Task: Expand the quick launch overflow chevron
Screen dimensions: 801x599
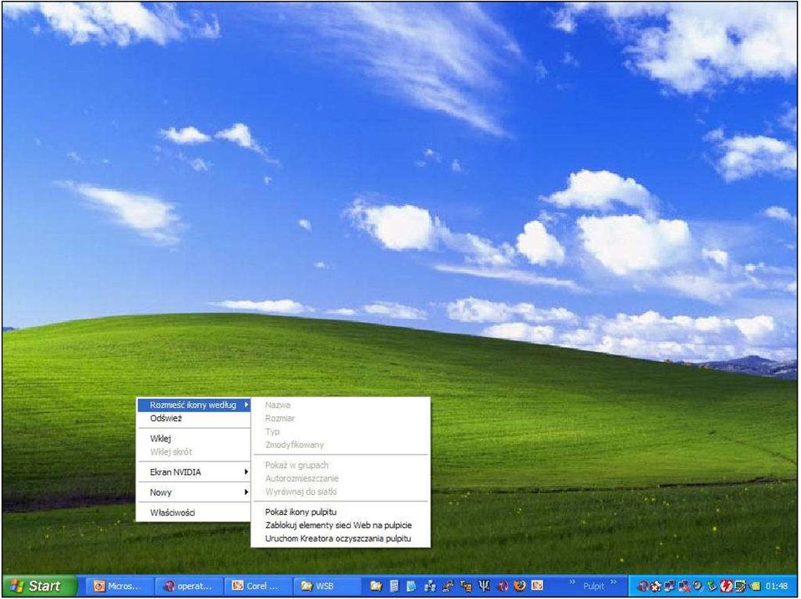Action: point(572,582)
